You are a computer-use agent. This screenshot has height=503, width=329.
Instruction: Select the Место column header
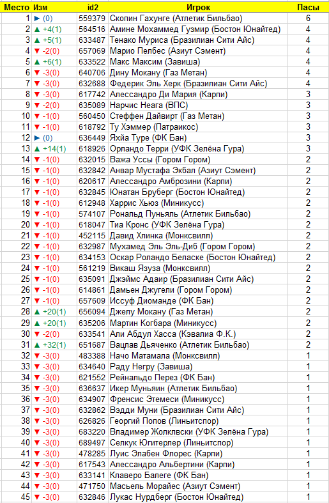(17, 8)
